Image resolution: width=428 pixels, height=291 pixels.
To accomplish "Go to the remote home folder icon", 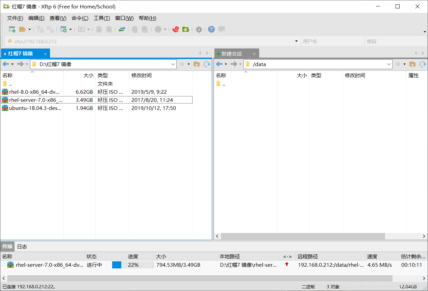I will pos(412,64).
